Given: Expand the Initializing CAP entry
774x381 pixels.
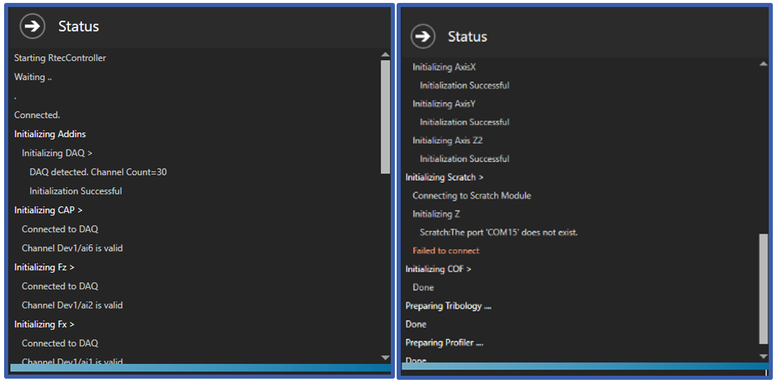Looking at the screenshot, I should click(x=48, y=210).
